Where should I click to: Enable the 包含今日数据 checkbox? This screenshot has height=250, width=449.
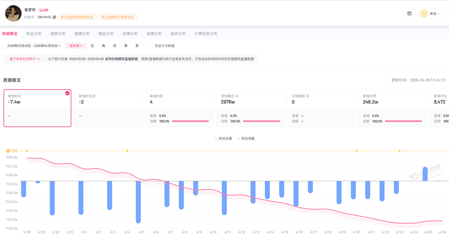pyautogui.click(x=150, y=46)
